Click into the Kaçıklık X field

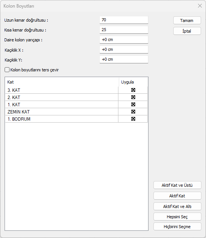pyautogui.click(x=124, y=49)
